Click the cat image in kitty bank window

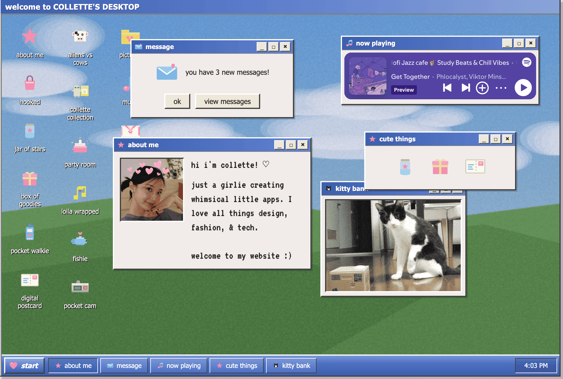pyautogui.click(x=393, y=245)
